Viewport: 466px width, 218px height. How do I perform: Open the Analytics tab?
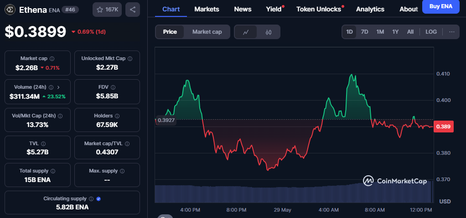point(370,9)
